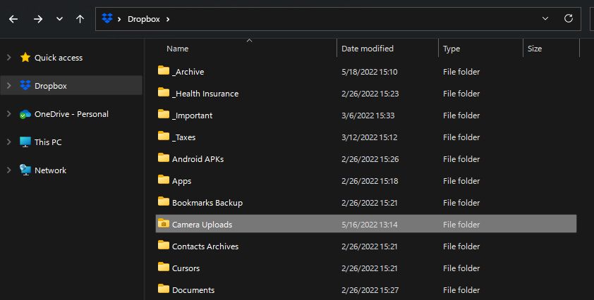594x300 pixels.
Task: Sort files by Name column header
Action: tap(178, 49)
